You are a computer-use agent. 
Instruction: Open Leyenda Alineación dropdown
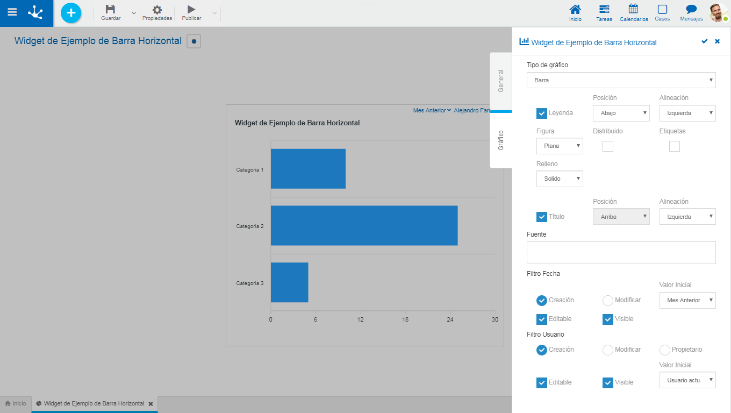tap(687, 113)
